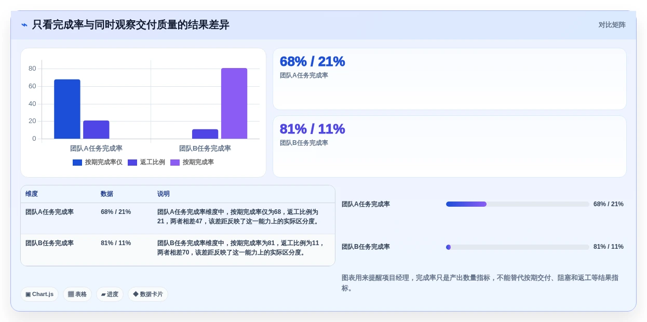Click the 表格 tag chip

click(x=77, y=294)
